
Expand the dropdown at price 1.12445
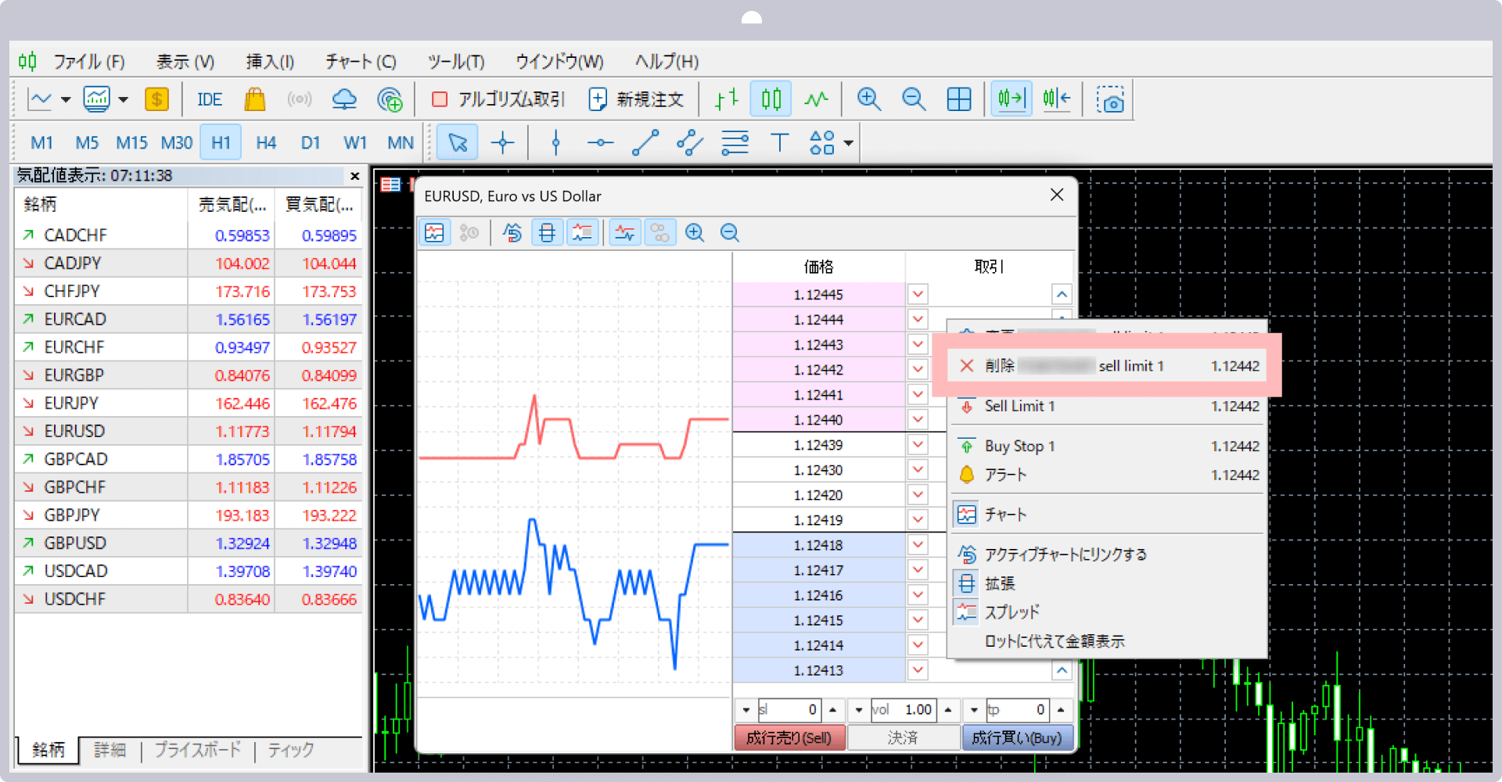918,295
